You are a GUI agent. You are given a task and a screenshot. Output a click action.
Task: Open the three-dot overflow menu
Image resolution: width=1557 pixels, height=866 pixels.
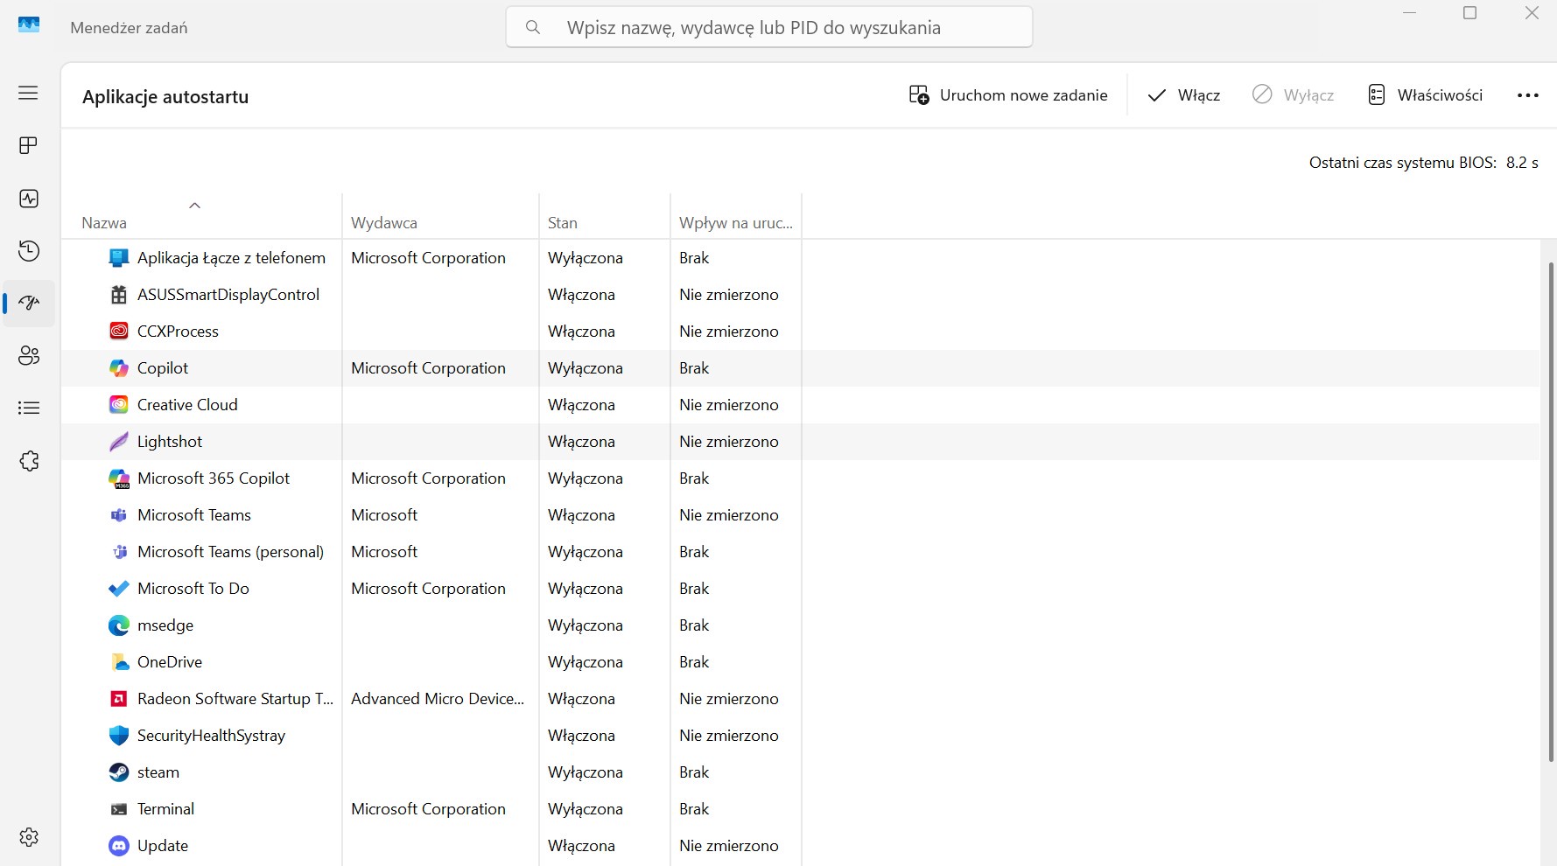pos(1528,94)
